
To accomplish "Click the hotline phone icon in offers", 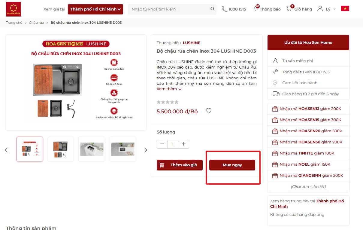I will 275,72.
